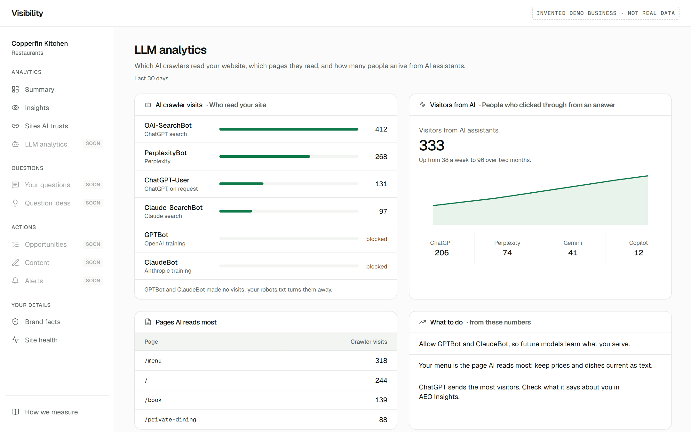Open the Content section
The image size is (691, 432).
tap(57, 262)
